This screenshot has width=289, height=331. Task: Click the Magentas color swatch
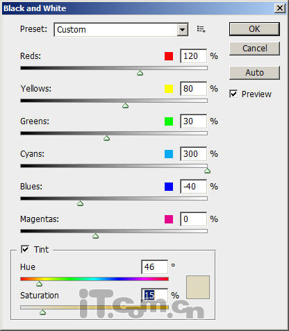[x=169, y=219]
